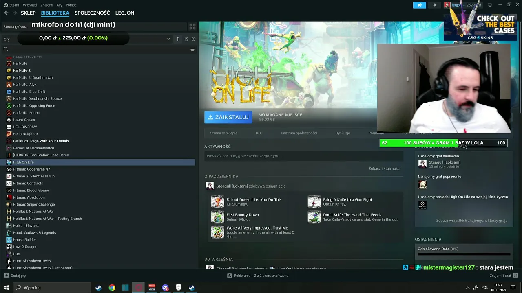Click Hitman: Blood Money game icon
The width and height of the screenshot is (522, 293).
tap(9, 190)
